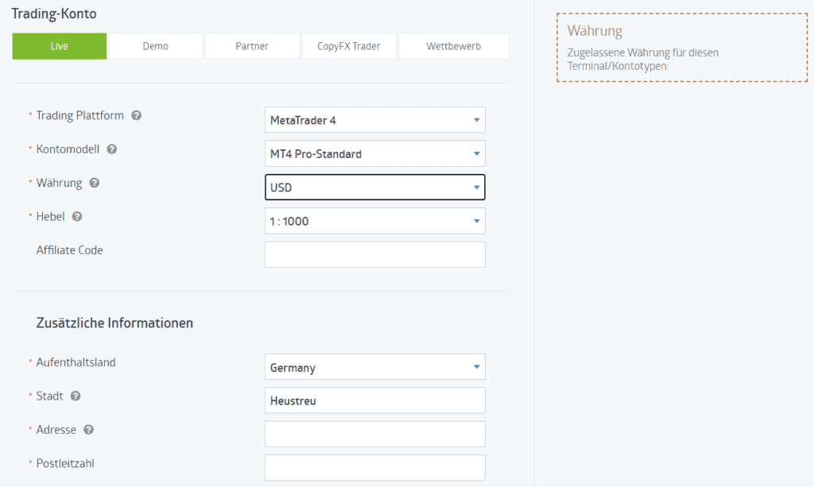Click the dropdown arrow on MetaTrader 4

tap(478, 119)
